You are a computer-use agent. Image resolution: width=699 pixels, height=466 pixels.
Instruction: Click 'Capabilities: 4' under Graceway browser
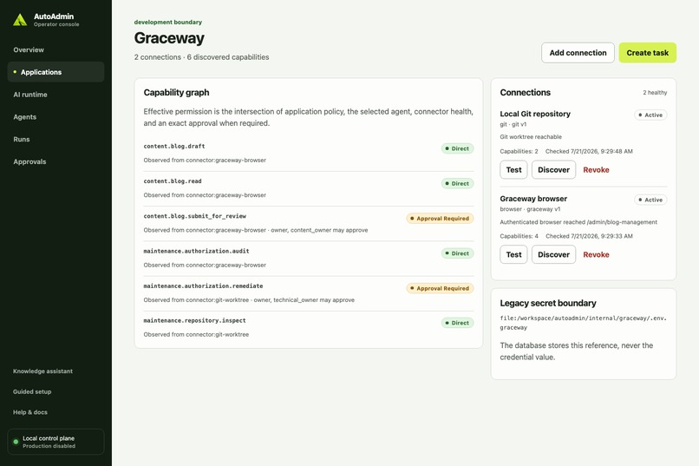click(519, 236)
